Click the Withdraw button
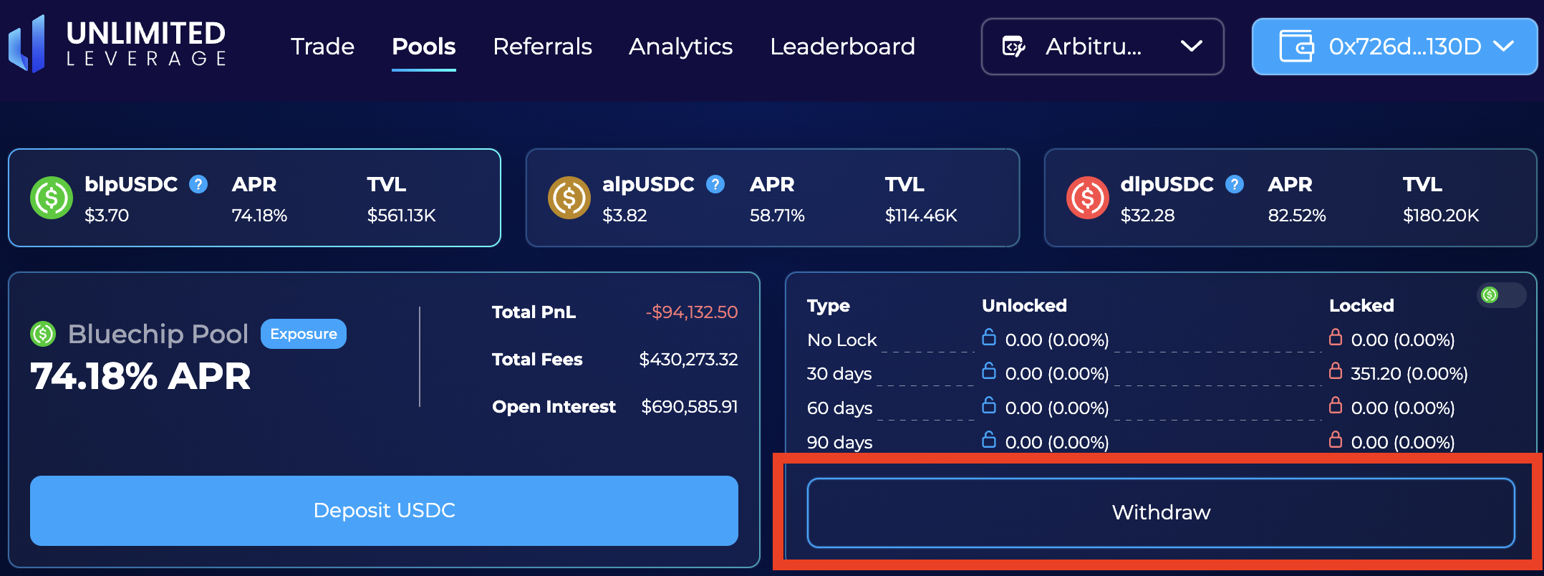1544x576 pixels. [1160, 512]
